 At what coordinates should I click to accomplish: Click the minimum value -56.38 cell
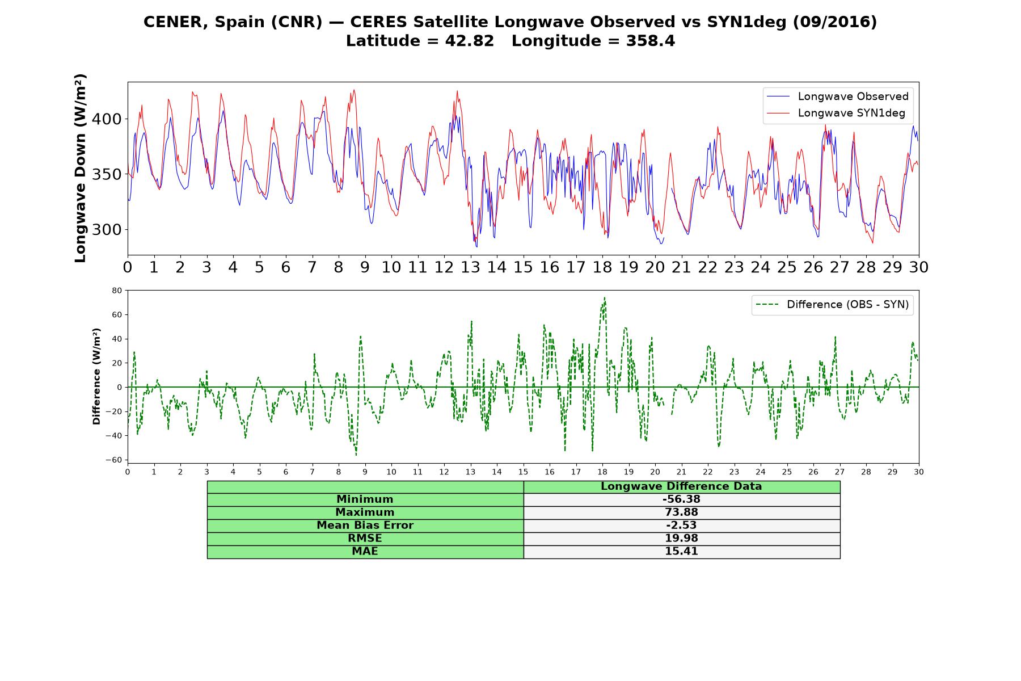pos(681,499)
